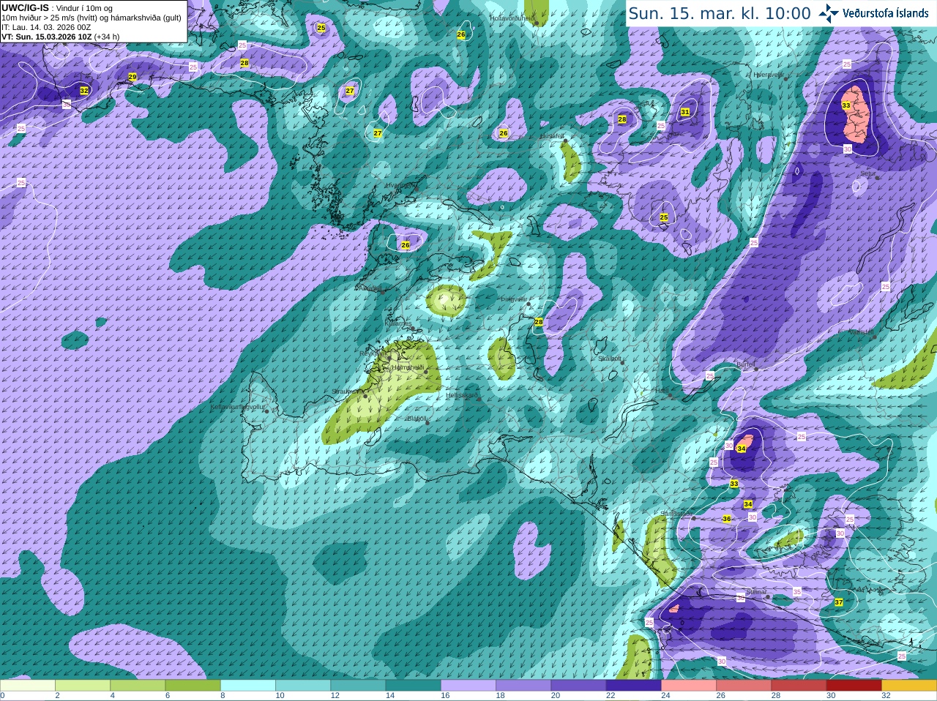Click the Sámsstaðir station label
The height and width of the screenshot is (701, 937).
[675, 513]
